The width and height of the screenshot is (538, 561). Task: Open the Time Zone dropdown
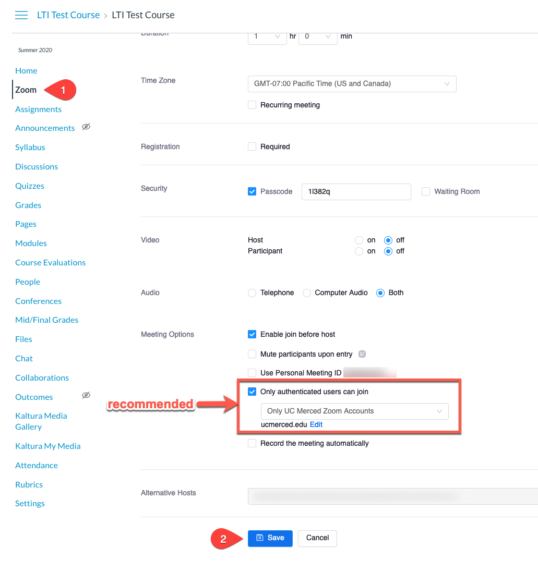pos(352,84)
